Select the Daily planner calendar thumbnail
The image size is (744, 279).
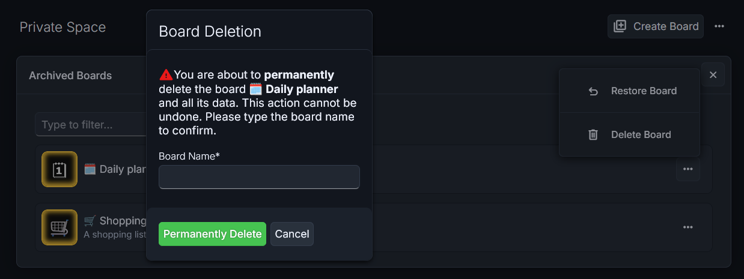point(59,169)
